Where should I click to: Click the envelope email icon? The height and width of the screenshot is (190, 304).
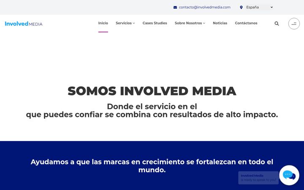pyautogui.click(x=175, y=7)
